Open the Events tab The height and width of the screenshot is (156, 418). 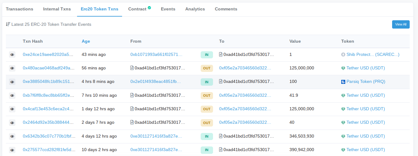(x=168, y=9)
